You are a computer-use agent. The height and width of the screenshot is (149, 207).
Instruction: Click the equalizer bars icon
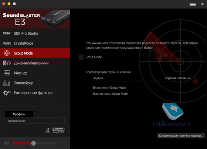7,83
